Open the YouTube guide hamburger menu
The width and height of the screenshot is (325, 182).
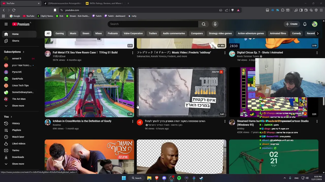(6, 24)
